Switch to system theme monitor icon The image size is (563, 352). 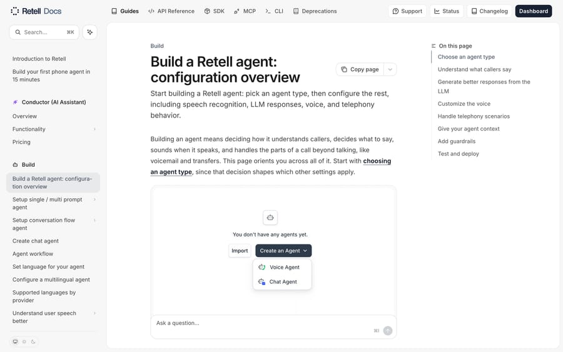tap(15, 341)
